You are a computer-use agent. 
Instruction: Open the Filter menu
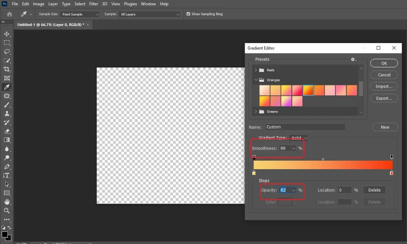pos(94,4)
